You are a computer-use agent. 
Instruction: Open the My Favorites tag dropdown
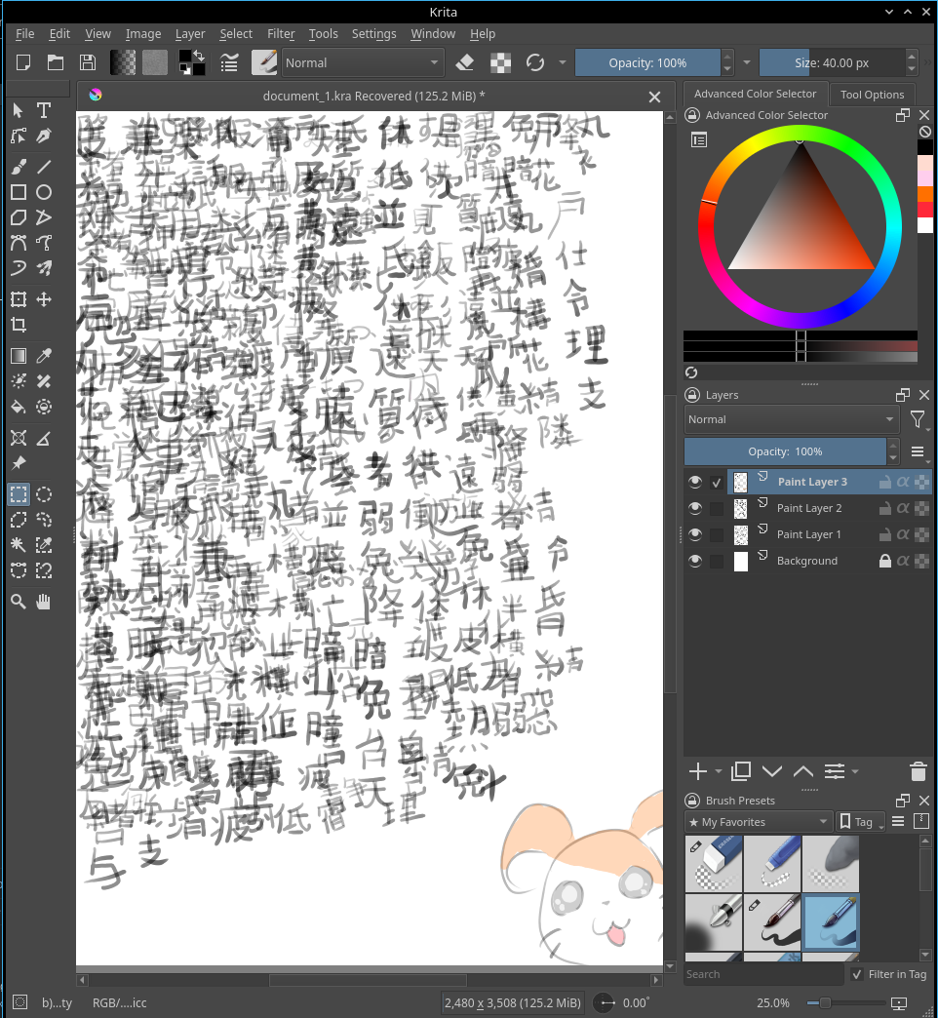(x=759, y=822)
